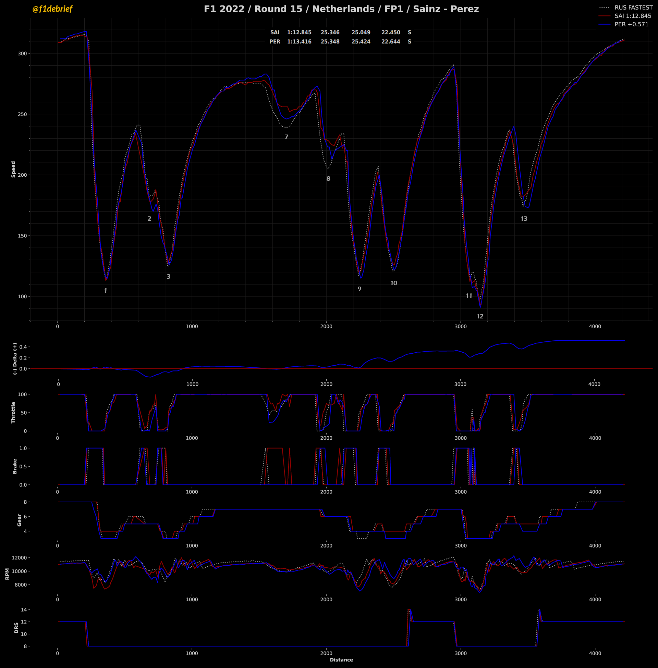Click turn 10 corner marker
658x668 pixels.
coord(394,283)
